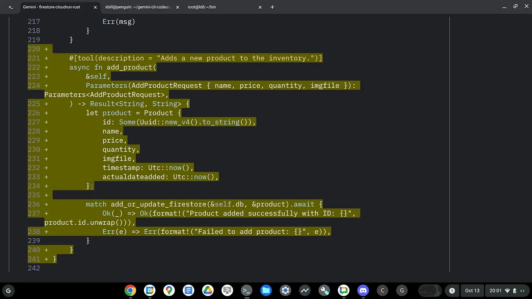Open the Files app folder icon
Image resolution: width=532 pixels, height=299 pixels.
(x=266, y=291)
